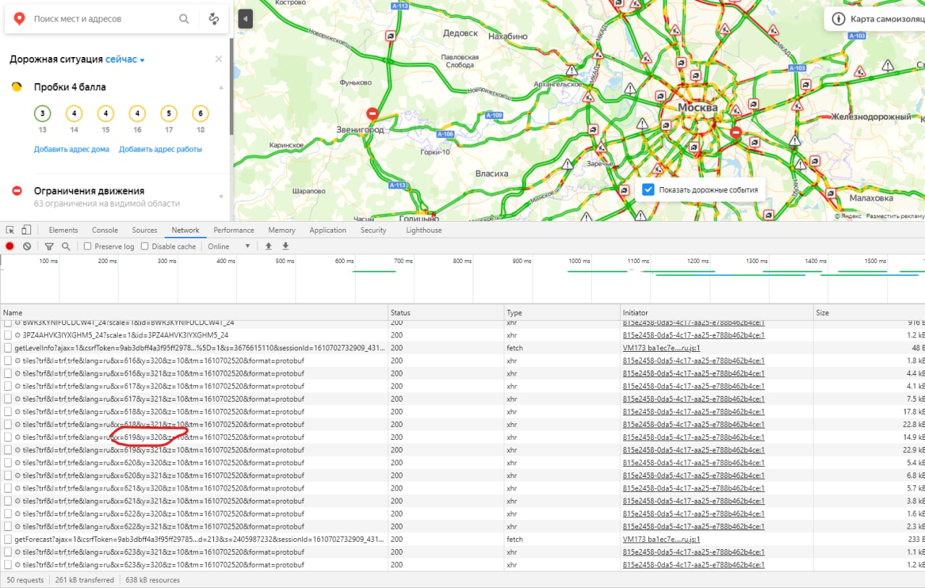Open initiator link VM173 for getLevelInfo

tap(661, 347)
